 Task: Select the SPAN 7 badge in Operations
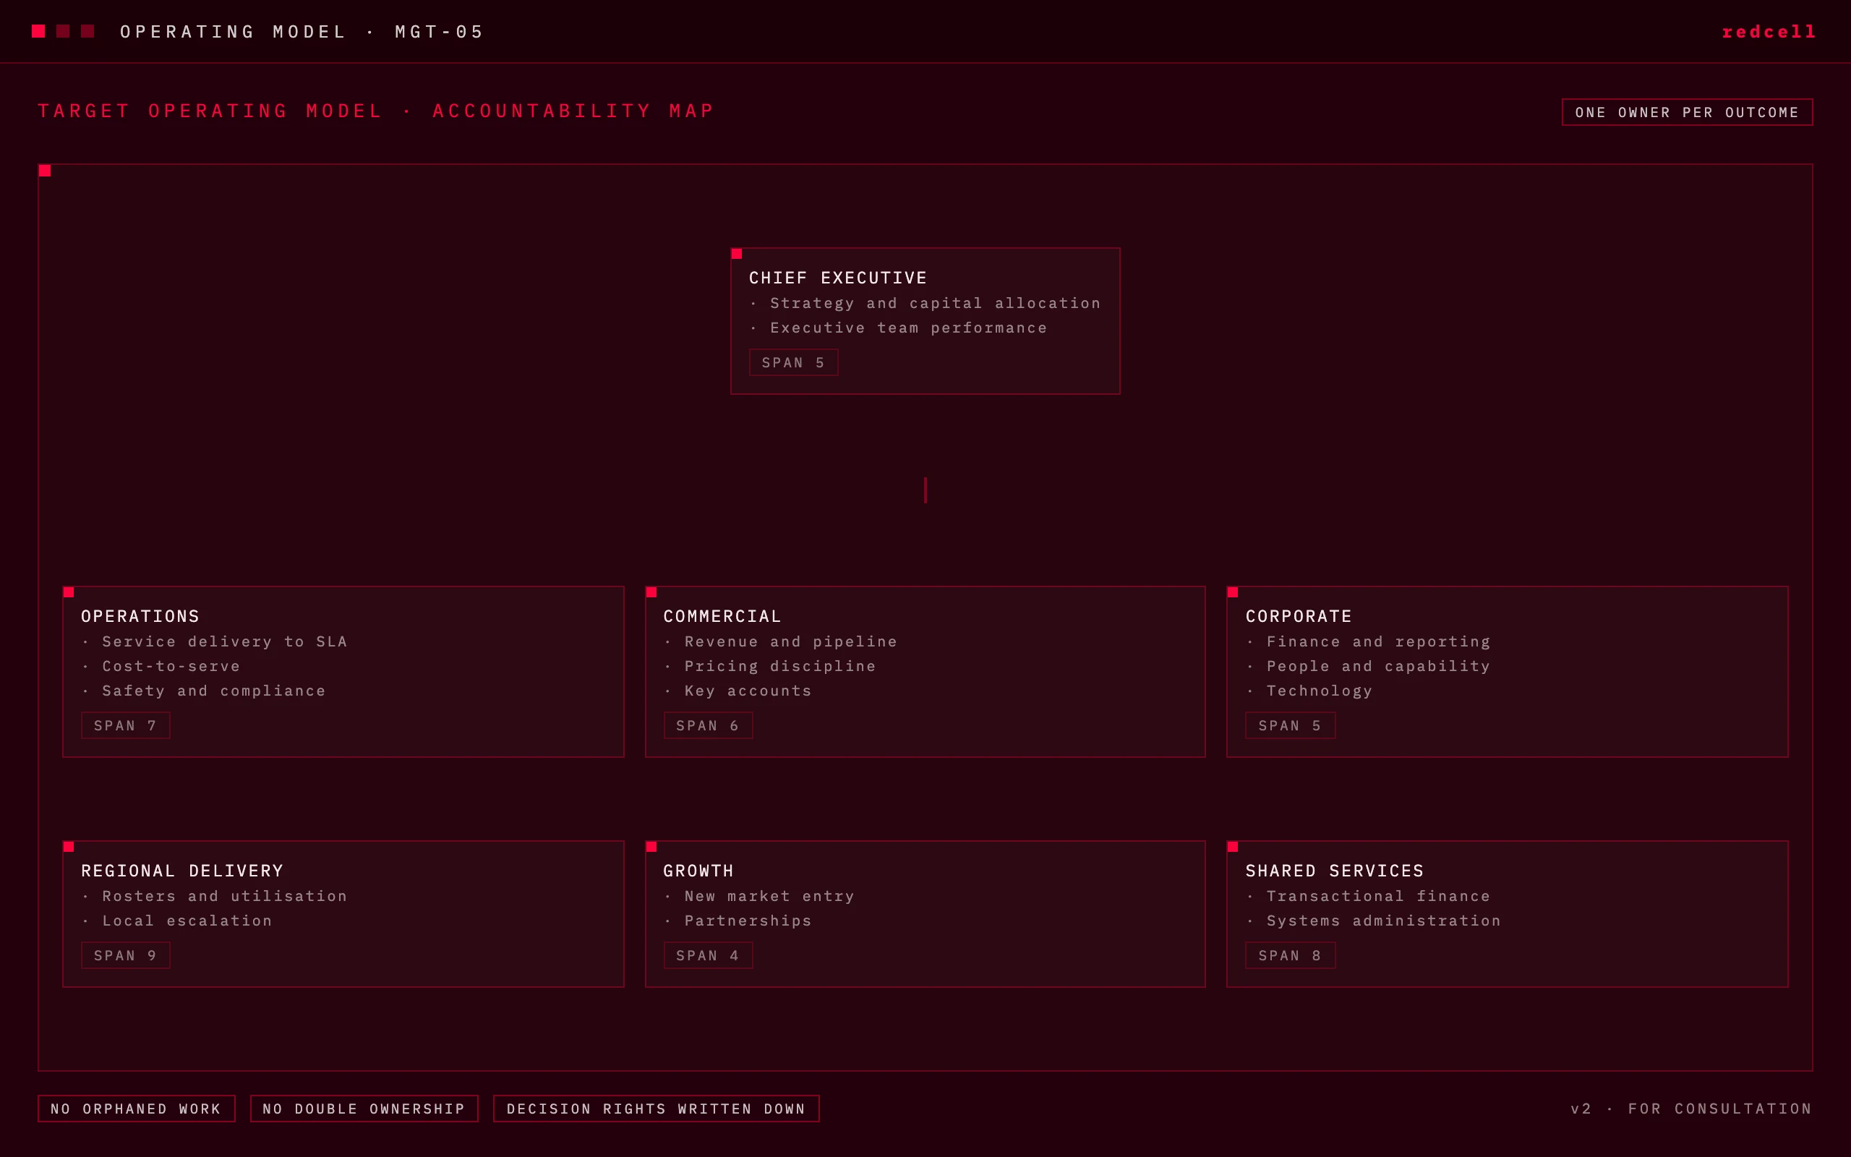125,725
